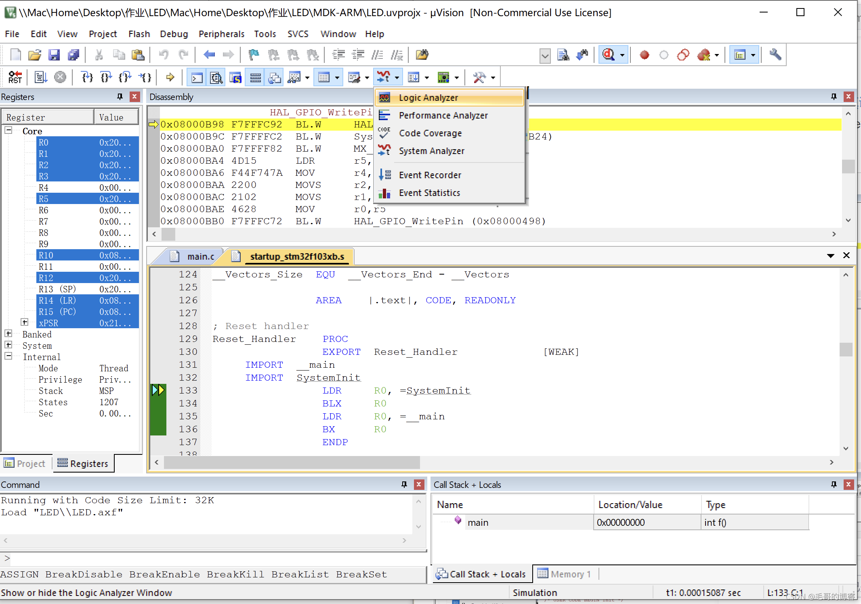This screenshot has height=604, width=861.
Task: Click the Insert Breakpoint red dot icon
Action: click(644, 55)
